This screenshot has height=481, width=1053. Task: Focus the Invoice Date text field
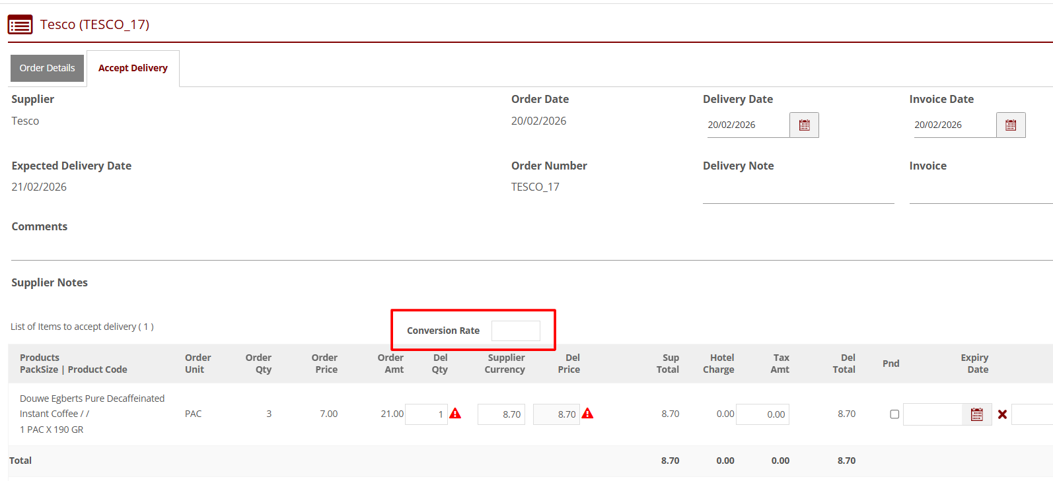click(x=954, y=125)
